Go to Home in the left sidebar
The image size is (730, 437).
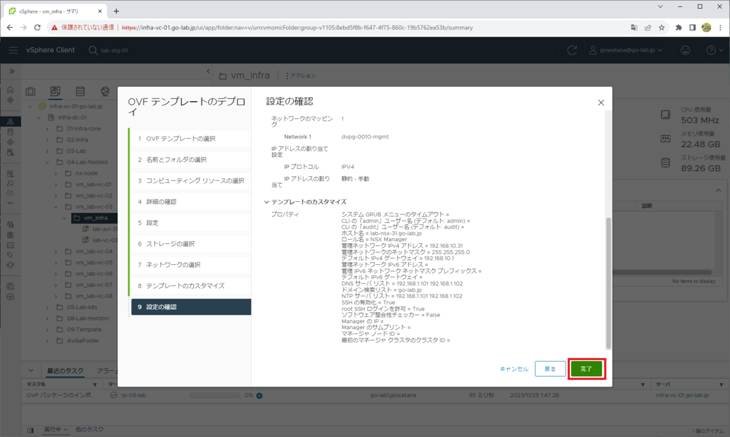(10, 89)
